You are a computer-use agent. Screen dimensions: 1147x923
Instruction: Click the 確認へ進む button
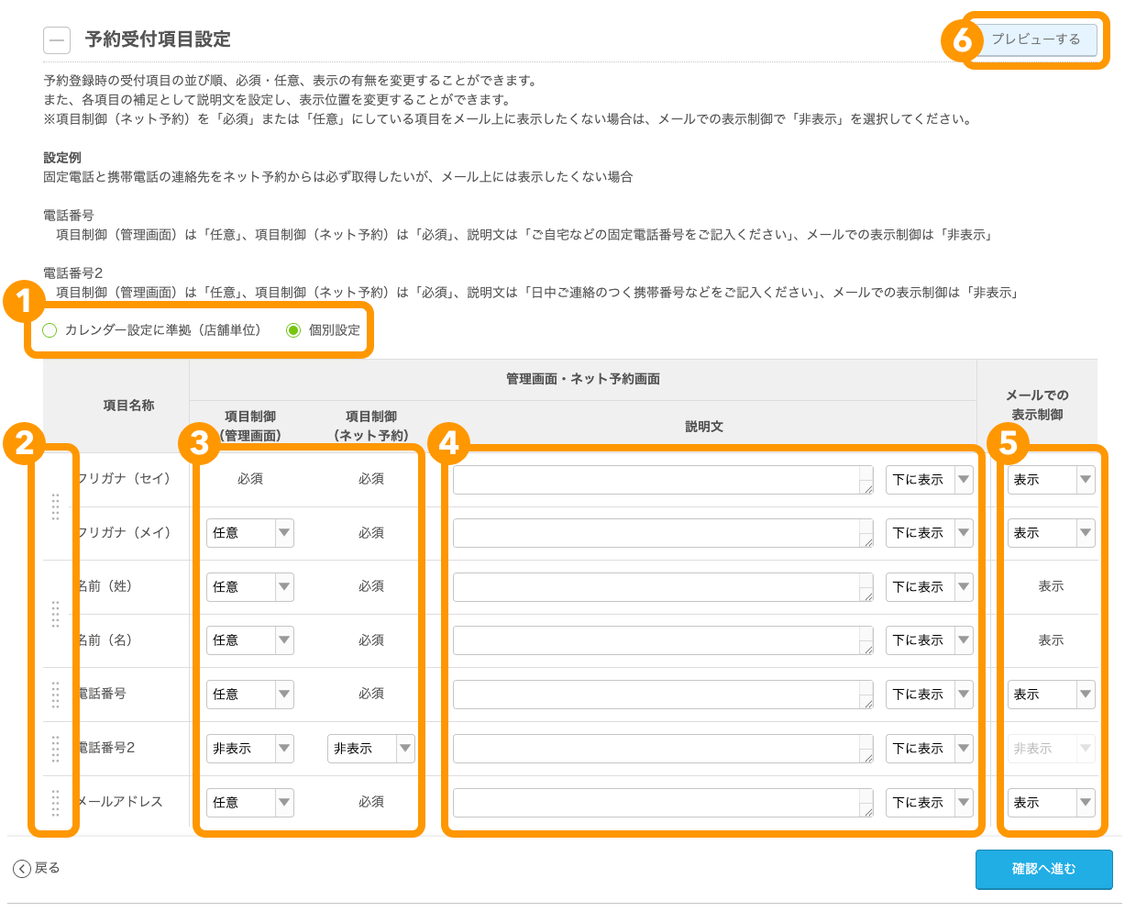[1043, 869]
